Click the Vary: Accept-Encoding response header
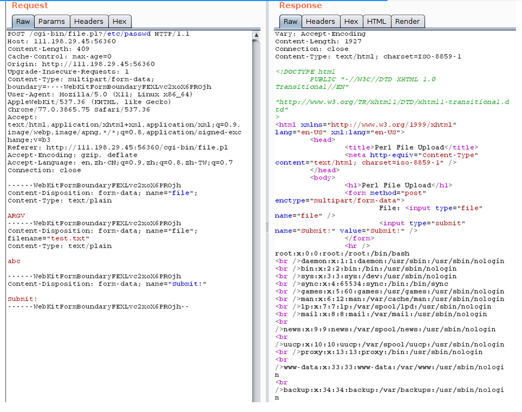The height and width of the screenshot is (412, 522). point(320,34)
